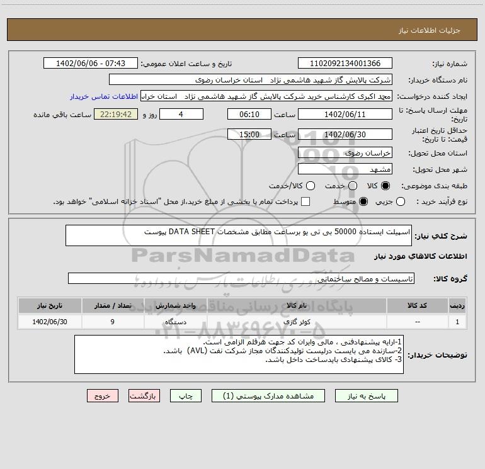Toggle the اسناد خزانه اسلامی payment checkbox
This screenshot has width=485, height=469.
[x=305, y=201]
